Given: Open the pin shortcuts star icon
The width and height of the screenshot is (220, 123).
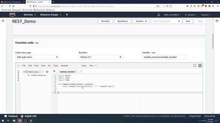Looking at the screenshot, I should coord(67,15).
